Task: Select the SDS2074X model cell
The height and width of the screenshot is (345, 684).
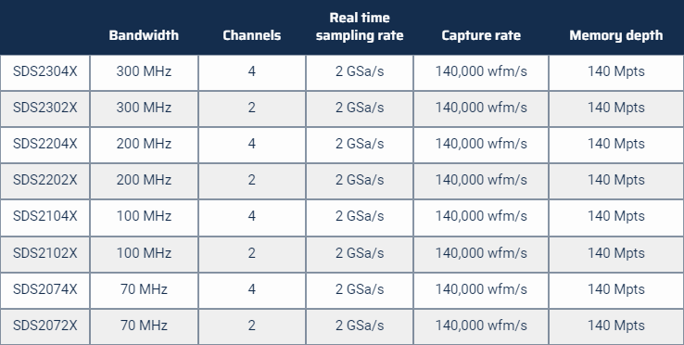Action: click(44, 289)
